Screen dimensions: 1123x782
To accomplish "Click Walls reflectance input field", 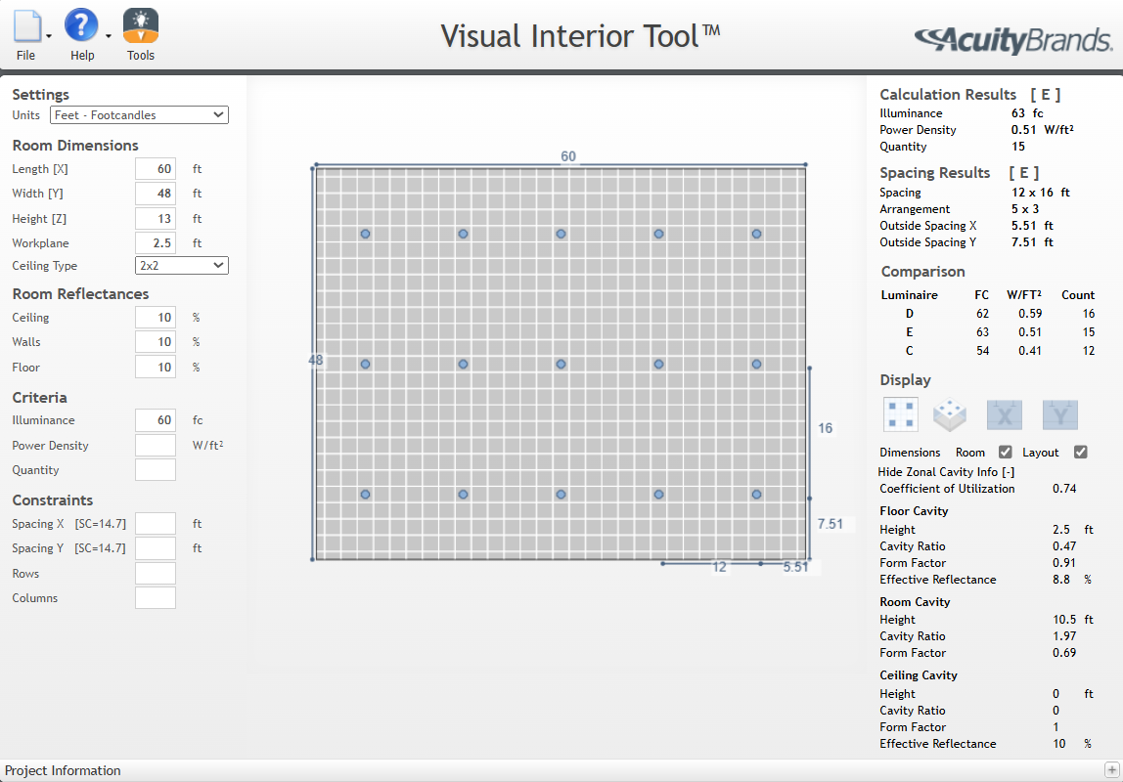I will (156, 342).
